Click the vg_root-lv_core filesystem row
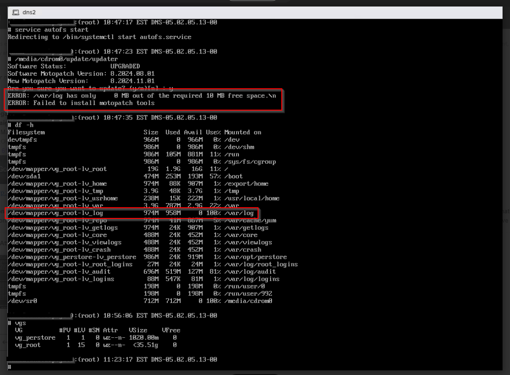The image size is (510, 375). tap(133, 235)
